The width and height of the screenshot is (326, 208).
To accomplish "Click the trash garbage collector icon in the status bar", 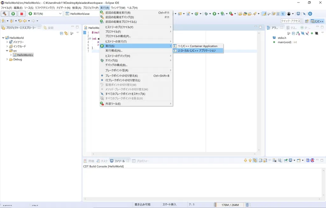I will 247,205.
